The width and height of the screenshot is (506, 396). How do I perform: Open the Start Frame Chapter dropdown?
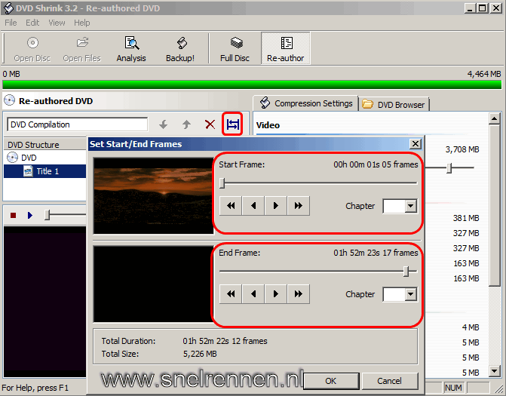pos(411,206)
